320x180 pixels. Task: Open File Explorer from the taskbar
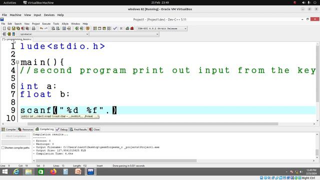[28, 171]
